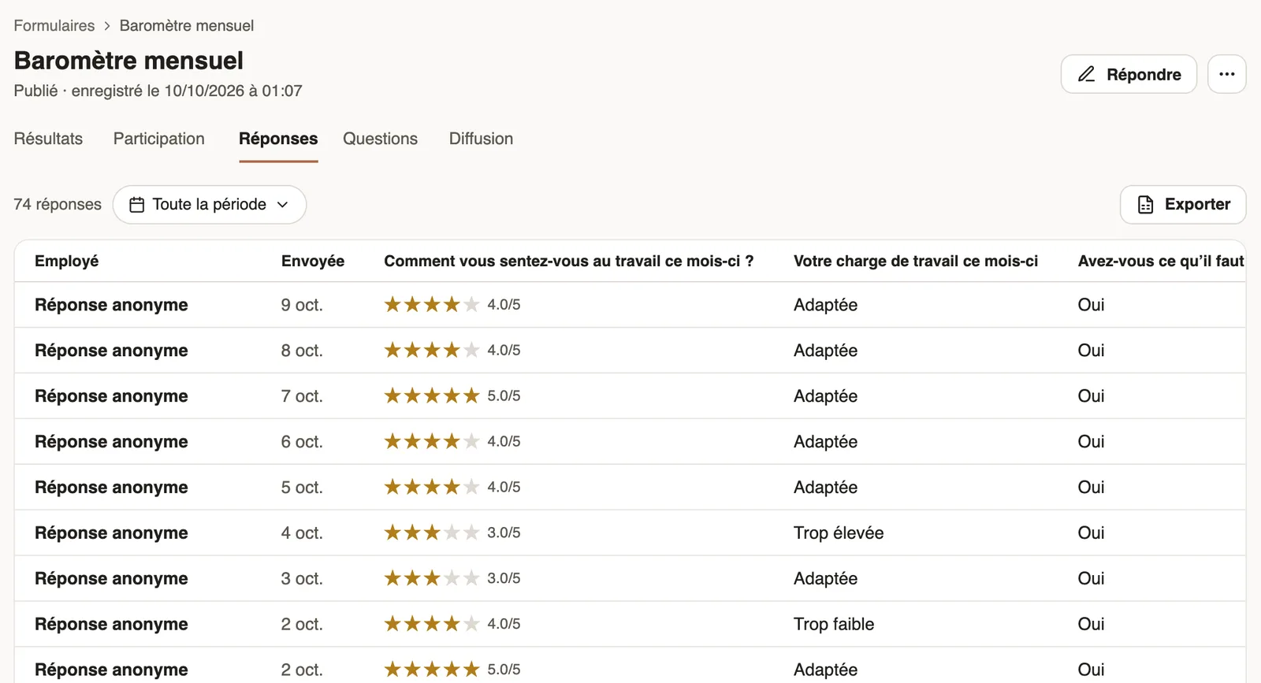Click the star rating in the 4 oct. row
The width and height of the screenshot is (1261, 683).
(432, 533)
